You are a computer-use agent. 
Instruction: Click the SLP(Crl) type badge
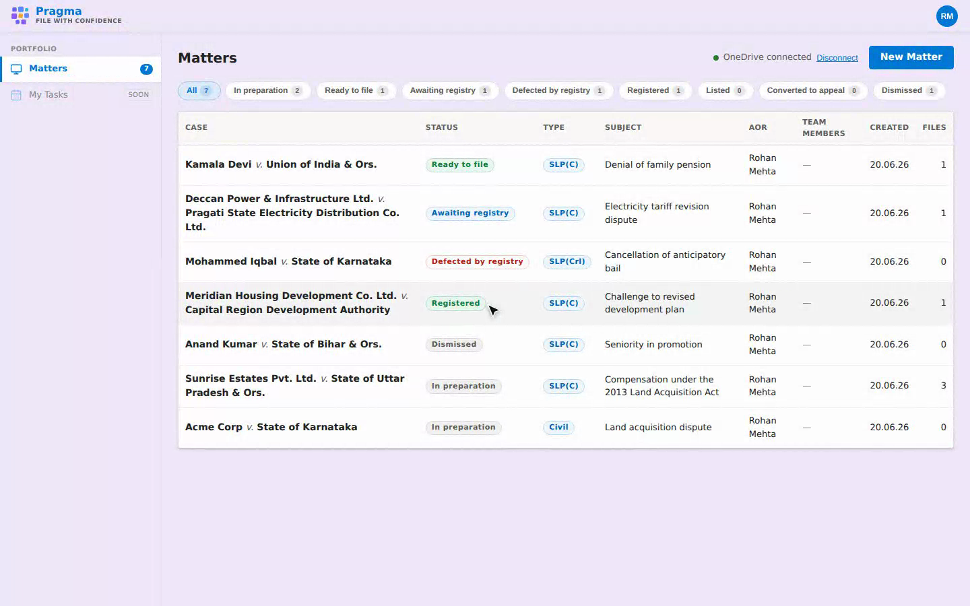[567, 261]
